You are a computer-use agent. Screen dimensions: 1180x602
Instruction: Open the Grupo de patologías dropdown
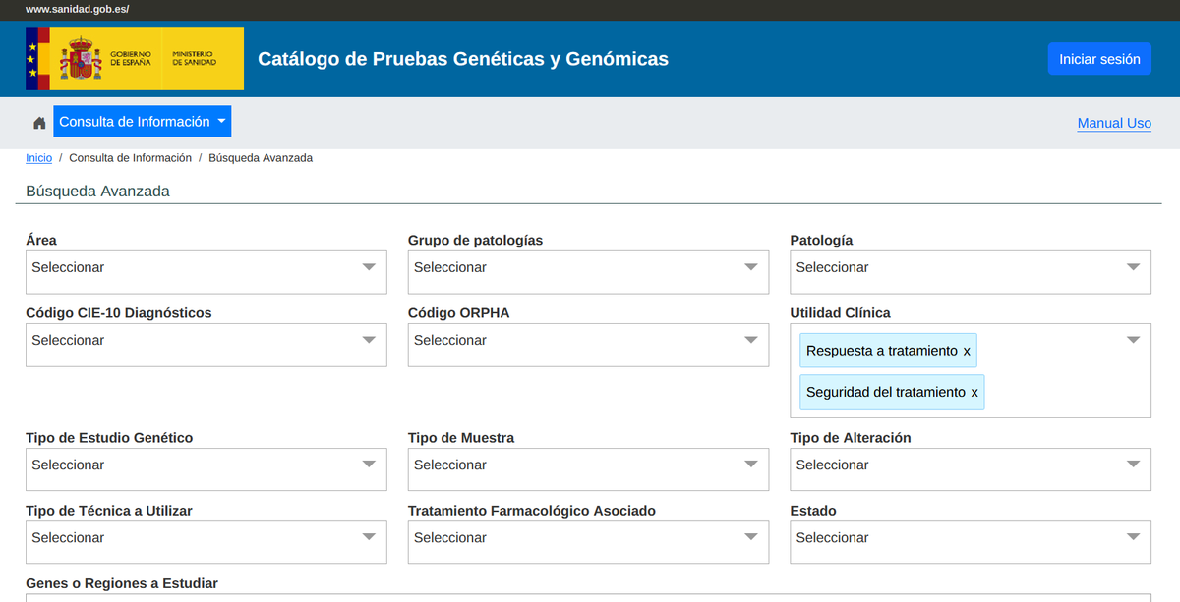point(588,268)
